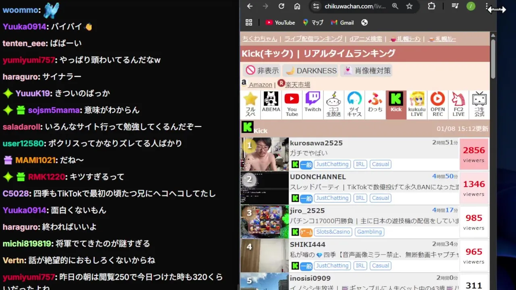Select the フルスペ star tab
516x290 pixels.
click(250, 105)
